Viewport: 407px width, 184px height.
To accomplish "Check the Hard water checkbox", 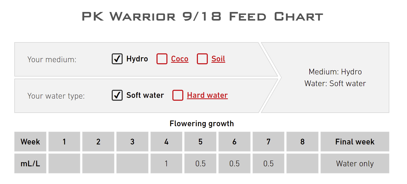I will (178, 95).
